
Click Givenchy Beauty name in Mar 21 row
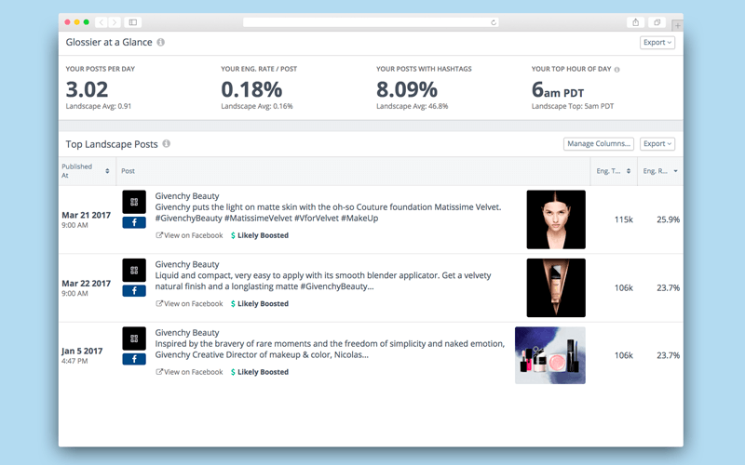tap(187, 196)
